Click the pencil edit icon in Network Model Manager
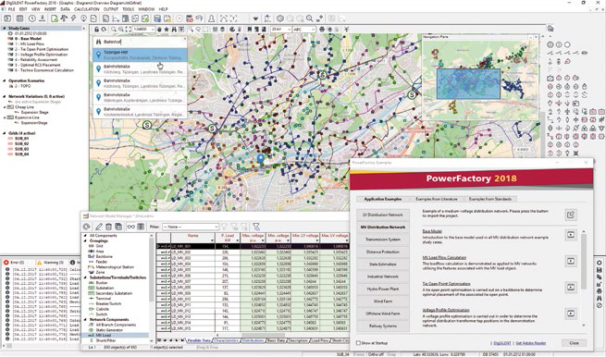 click(99, 227)
